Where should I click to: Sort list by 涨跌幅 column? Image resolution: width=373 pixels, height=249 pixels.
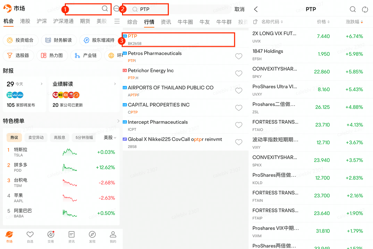click(354, 22)
